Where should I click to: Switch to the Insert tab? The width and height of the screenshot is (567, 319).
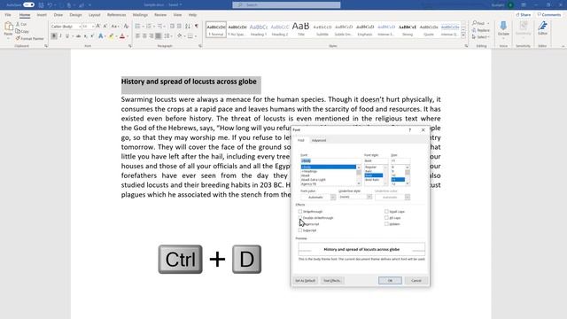pyautogui.click(x=42, y=15)
